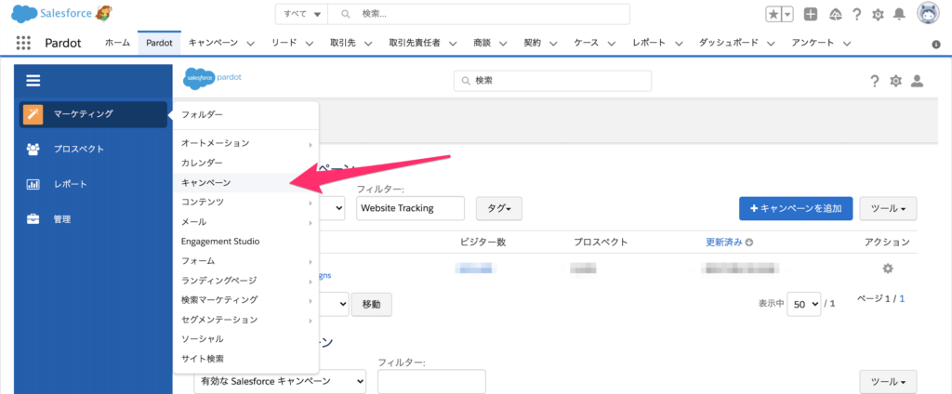952x394 pixels.
Task: Open Pardot settings gear icon
Action: tap(895, 81)
